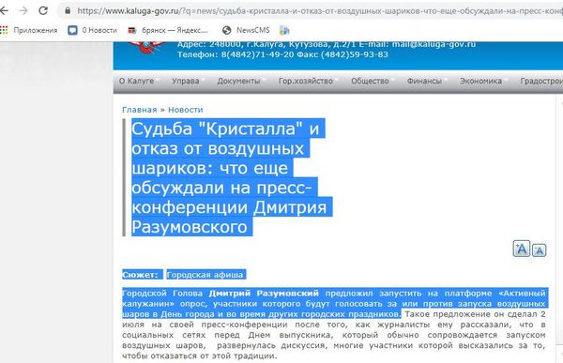The image size is (563, 363).
Task: Open the Городская афиша story link
Action: (205, 275)
